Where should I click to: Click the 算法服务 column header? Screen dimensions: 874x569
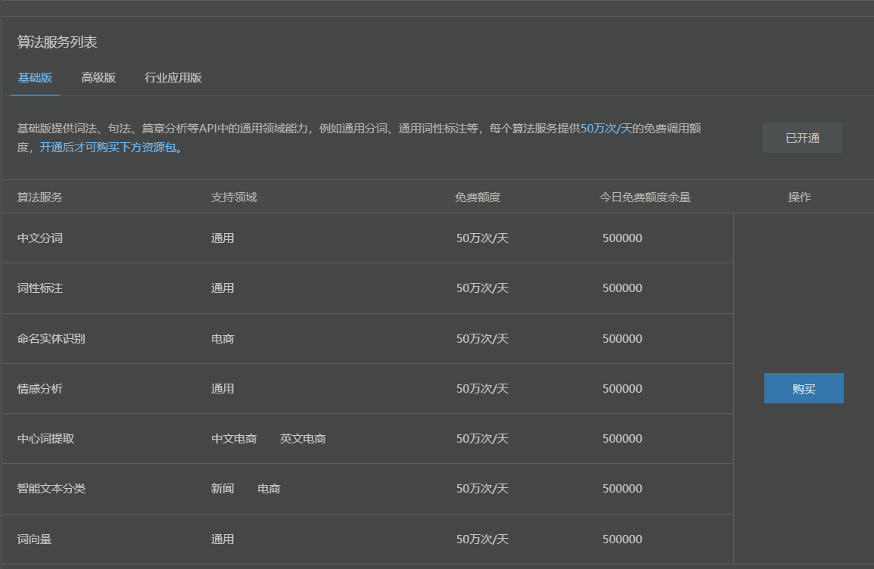click(x=36, y=197)
